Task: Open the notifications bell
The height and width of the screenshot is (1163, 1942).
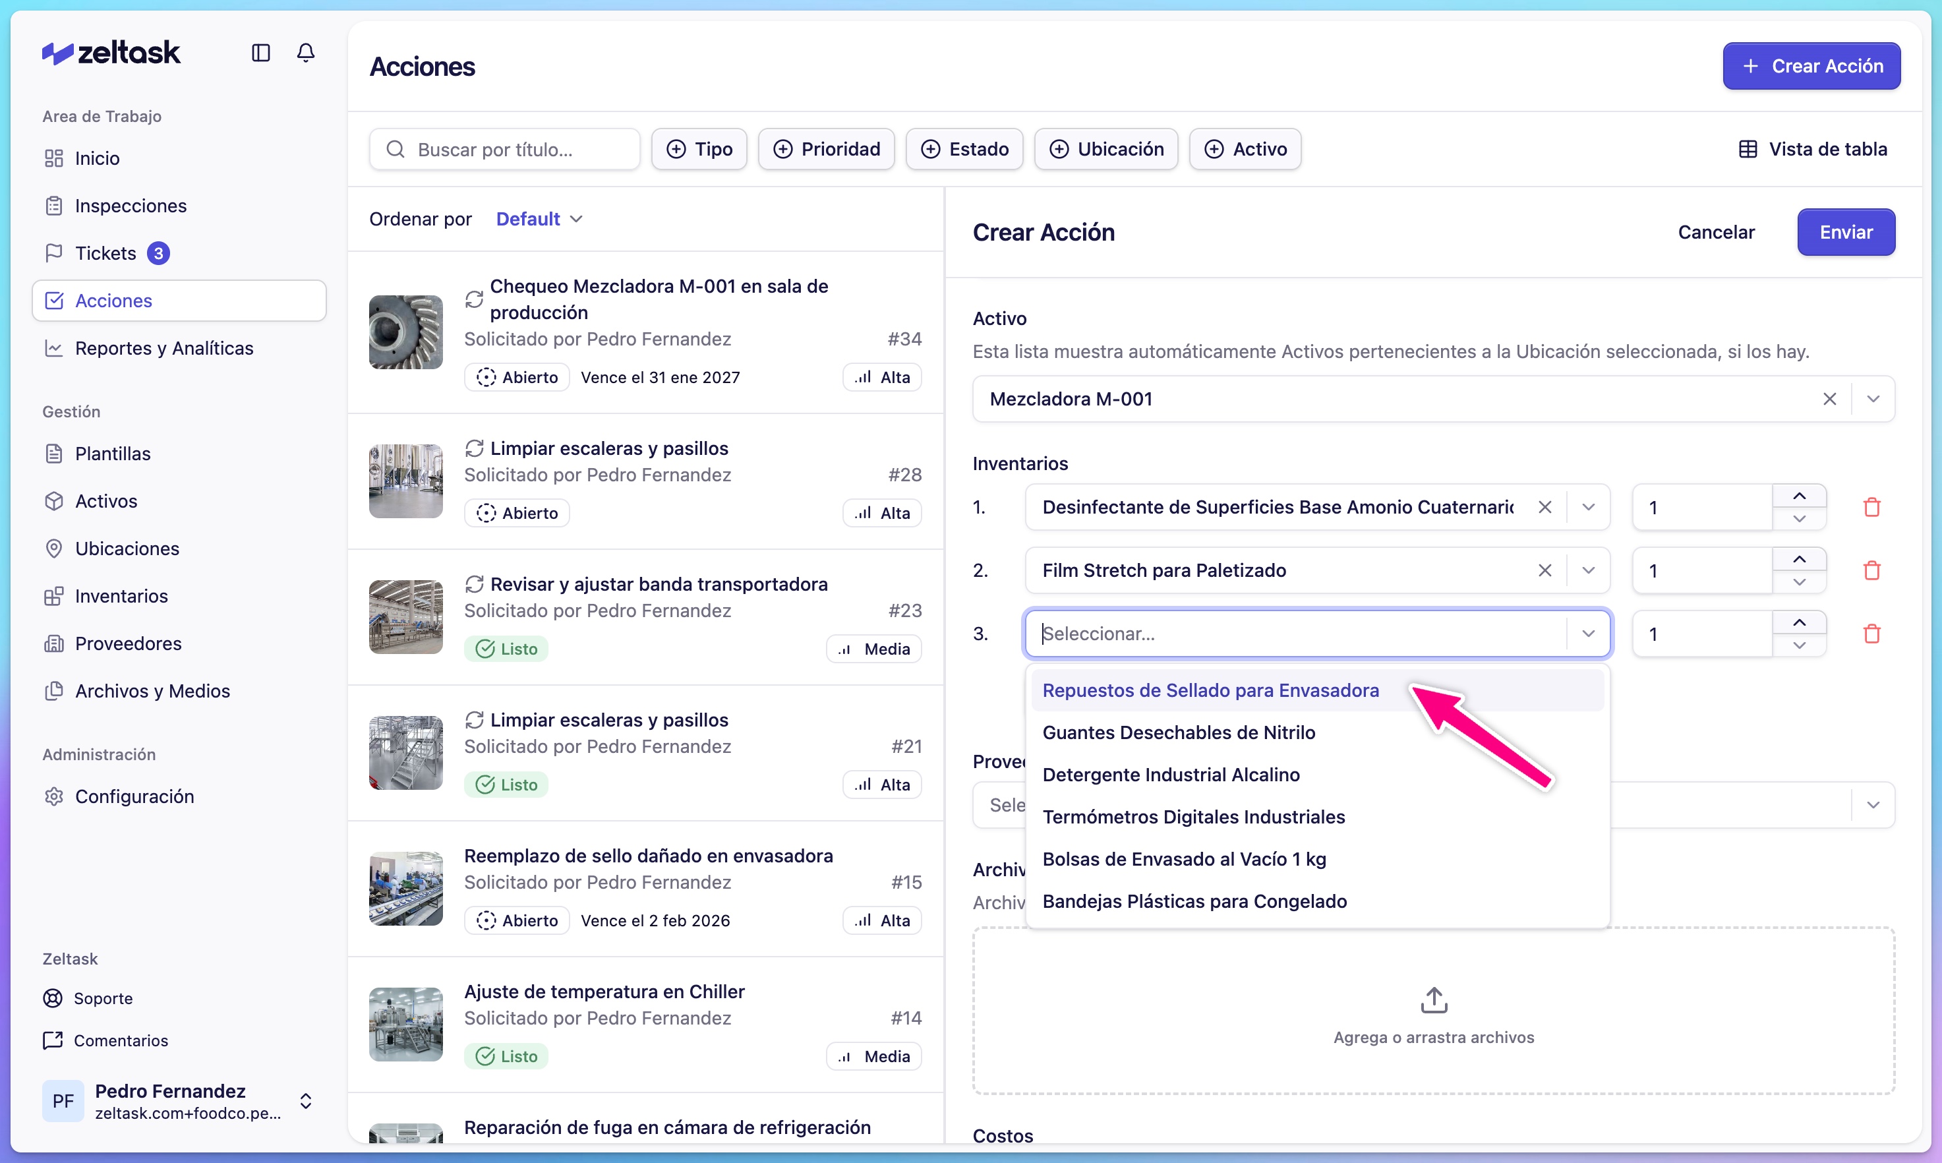Action: pyautogui.click(x=305, y=53)
